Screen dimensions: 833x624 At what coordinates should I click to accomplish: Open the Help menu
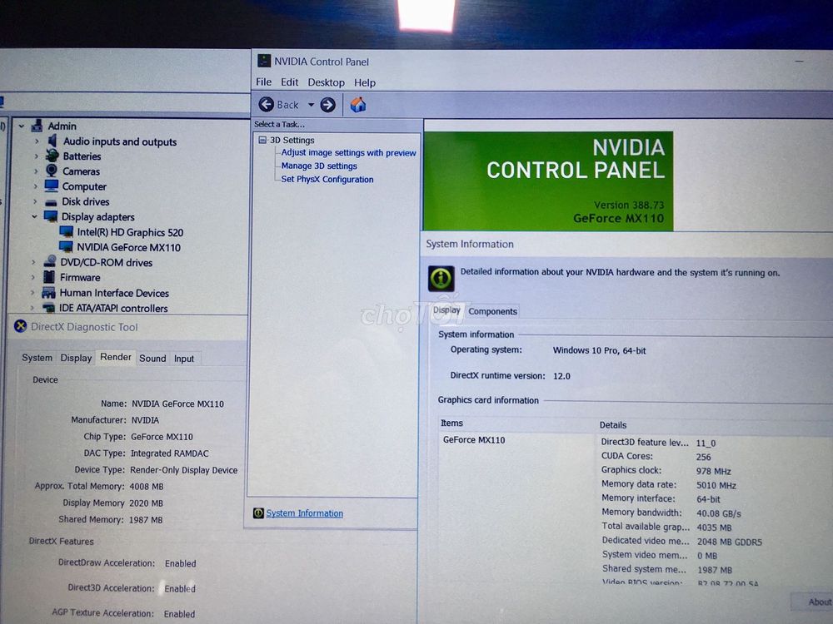pyautogui.click(x=365, y=82)
